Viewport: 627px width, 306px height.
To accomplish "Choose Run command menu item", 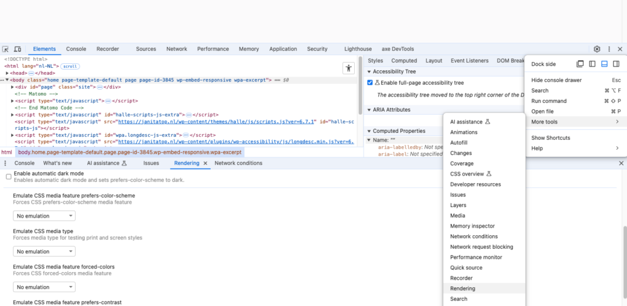I will pos(576,101).
